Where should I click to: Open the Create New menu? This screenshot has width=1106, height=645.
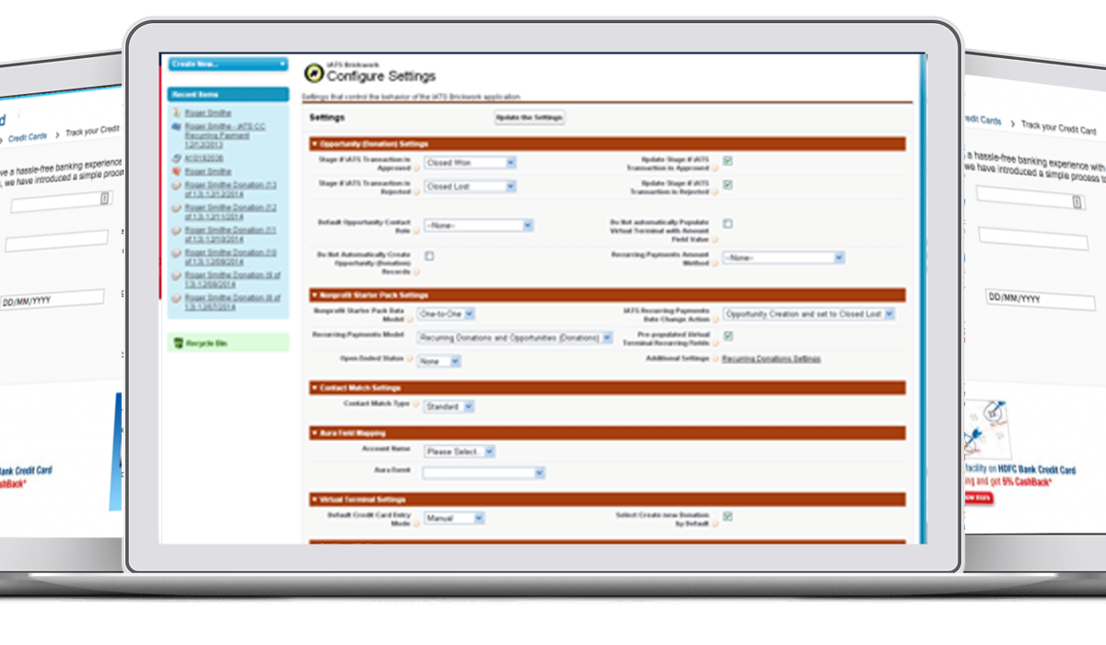[228, 64]
